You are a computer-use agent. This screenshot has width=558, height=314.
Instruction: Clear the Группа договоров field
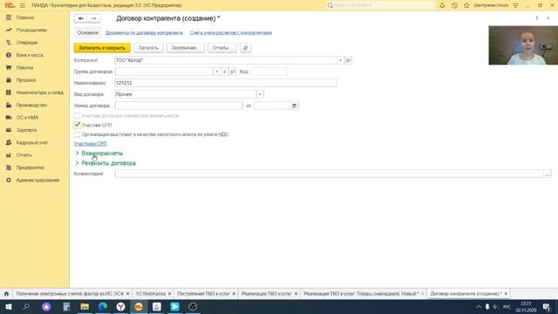[224, 72]
